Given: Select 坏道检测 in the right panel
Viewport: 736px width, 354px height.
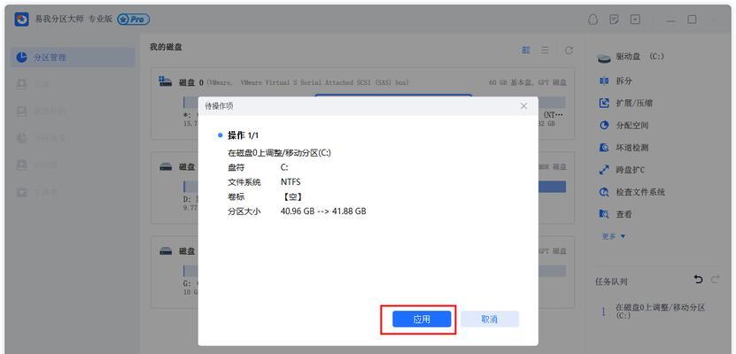Looking at the screenshot, I should pyautogui.click(x=631, y=148).
